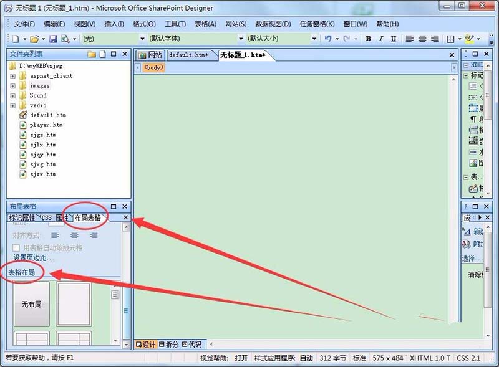Screen dimensions: 499x367
Task: Expand the vedio folder
Action: tap(12, 105)
